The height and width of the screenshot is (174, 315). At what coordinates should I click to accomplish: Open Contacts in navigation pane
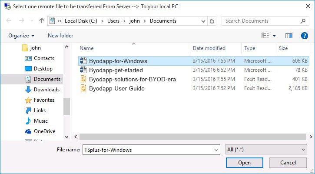click(44, 58)
